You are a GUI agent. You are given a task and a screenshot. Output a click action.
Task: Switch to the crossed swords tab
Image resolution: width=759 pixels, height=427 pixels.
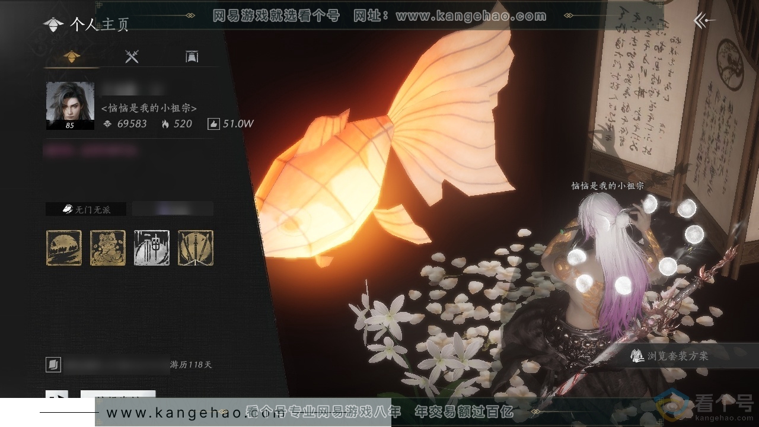(x=132, y=56)
